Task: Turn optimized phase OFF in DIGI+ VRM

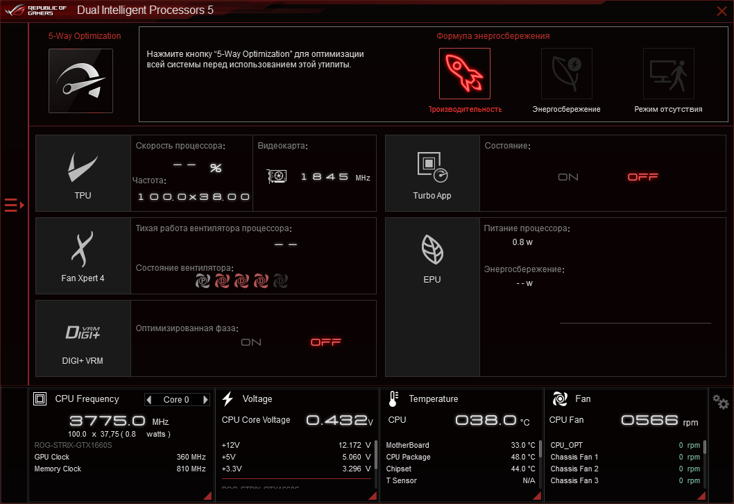Action: (326, 342)
